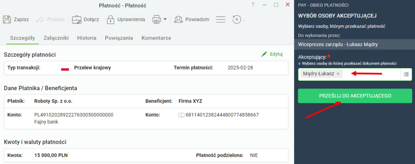Switch to the Historia tab
The width and height of the screenshot is (415, 164).
[87, 38]
